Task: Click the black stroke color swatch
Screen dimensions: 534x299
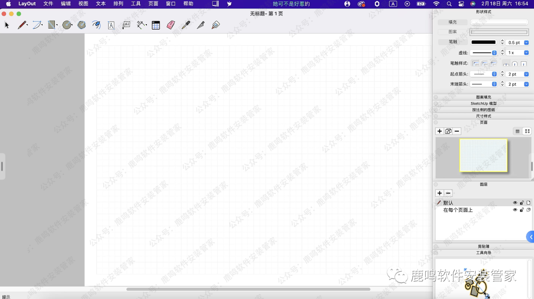Action: tap(483, 42)
